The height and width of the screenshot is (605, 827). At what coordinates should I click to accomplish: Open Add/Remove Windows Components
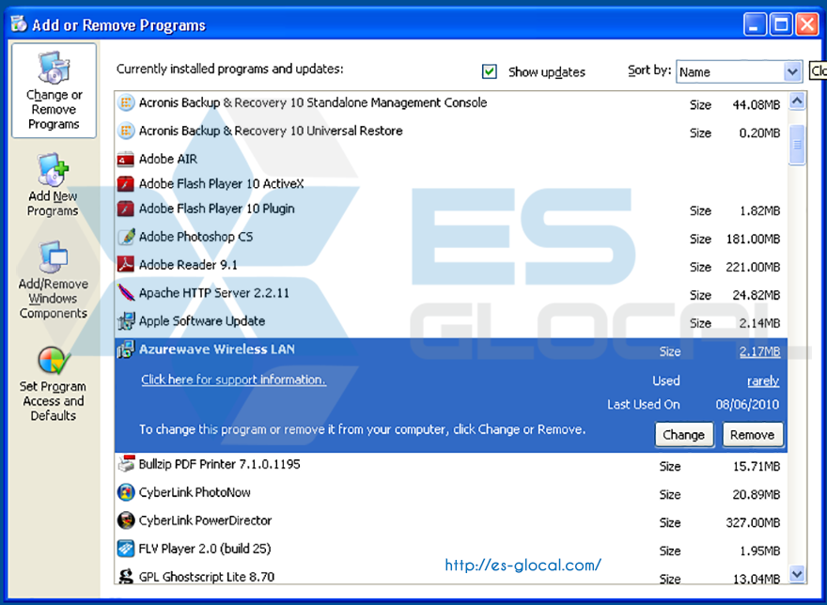coord(54,280)
